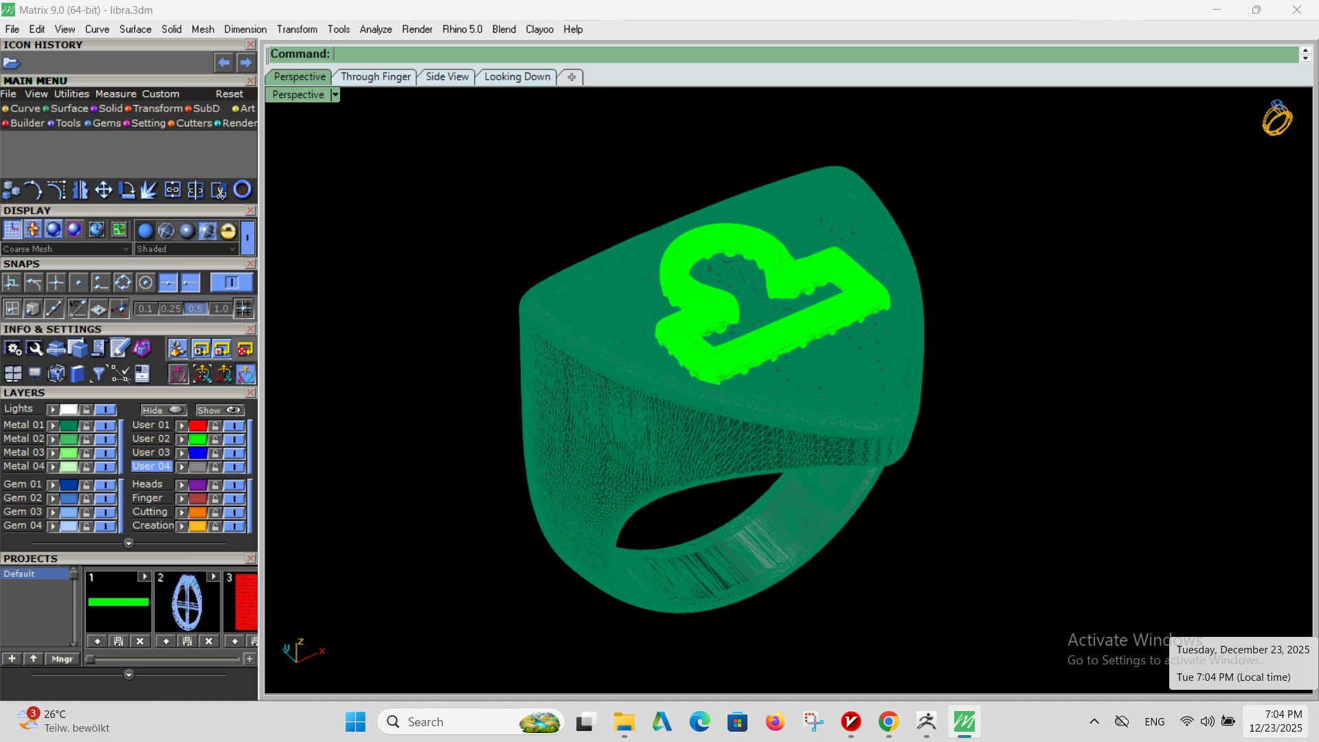Switch to the Through Finger tab
The width and height of the screenshot is (1319, 742).
(376, 77)
